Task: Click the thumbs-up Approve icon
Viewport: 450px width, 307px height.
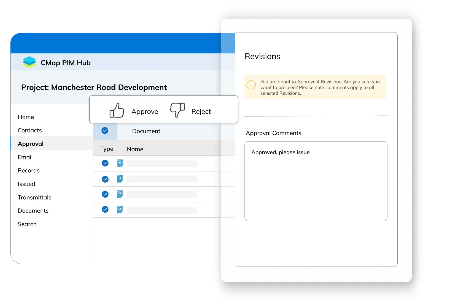Action: (117, 110)
